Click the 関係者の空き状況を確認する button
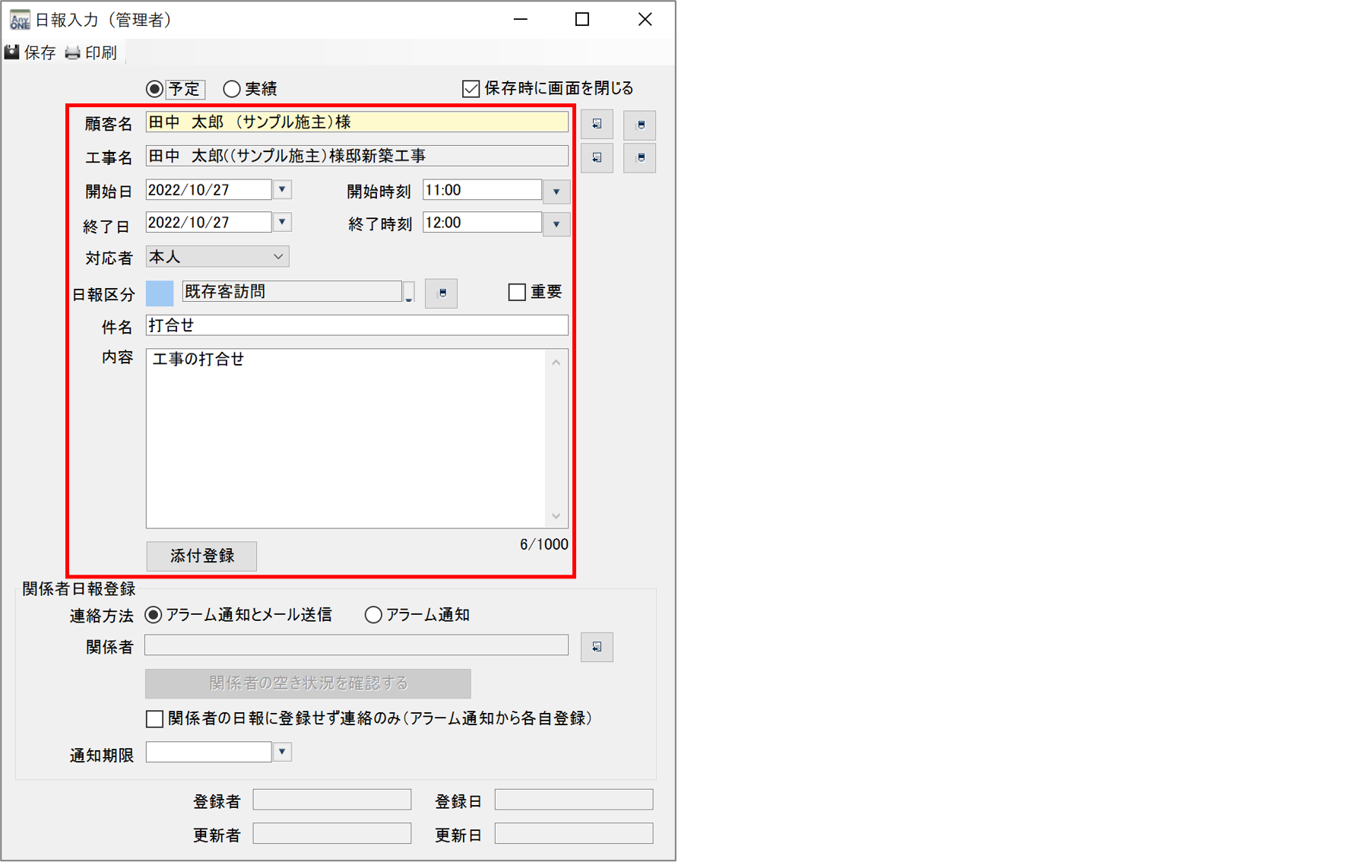This screenshot has height=862, width=1350. pos(308,683)
